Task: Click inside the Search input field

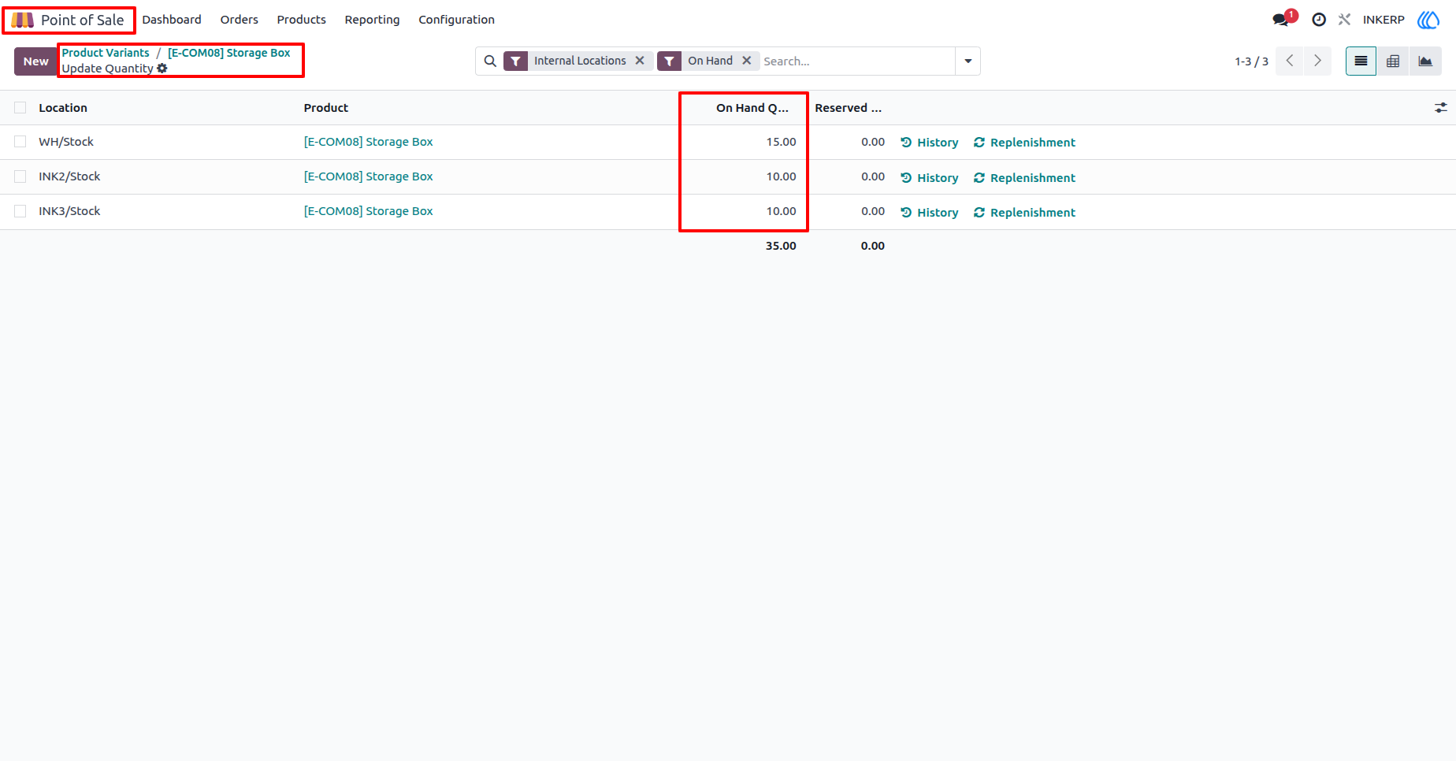Action: pyautogui.click(x=857, y=61)
